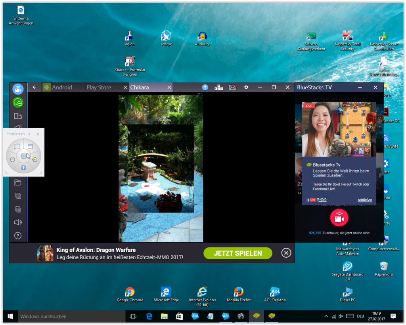Click the schließen link in Bluestacks TV popup
The image size is (406, 325).
click(x=365, y=200)
